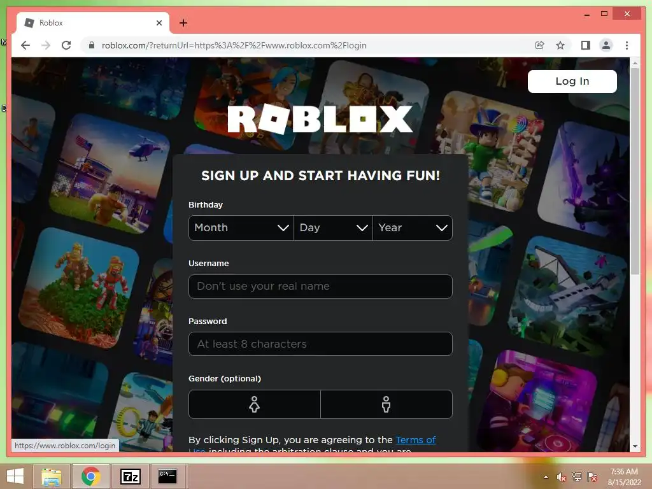Image resolution: width=652 pixels, height=489 pixels.
Task: Click the scrollbar up arrow
Action: (635, 63)
